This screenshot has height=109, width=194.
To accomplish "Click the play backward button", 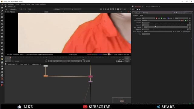I will 61,61.
